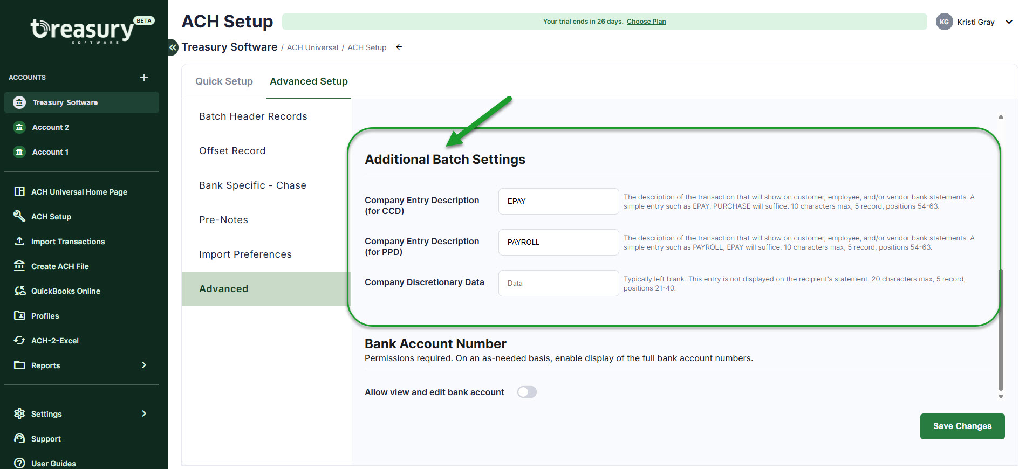The height and width of the screenshot is (469, 1019).
Task: Open Batch Header Records section
Action: (253, 116)
